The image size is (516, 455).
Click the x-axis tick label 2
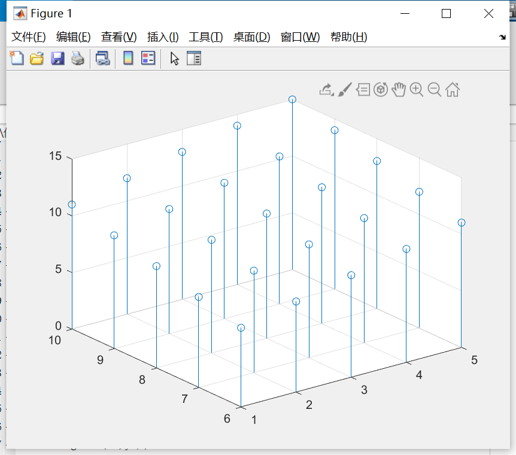(309, 405)
